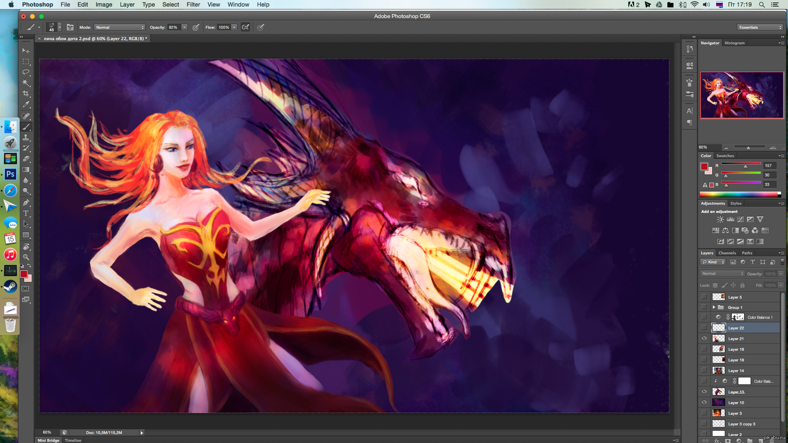Open the Image menu

coord(103,4)
